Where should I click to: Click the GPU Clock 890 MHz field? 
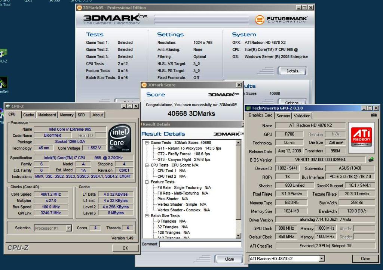(286, 228)
